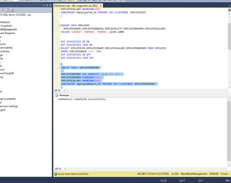Click the 'Command(s) completed successfully' message text
Screen dimensions: 231x183
pos(82,99)
